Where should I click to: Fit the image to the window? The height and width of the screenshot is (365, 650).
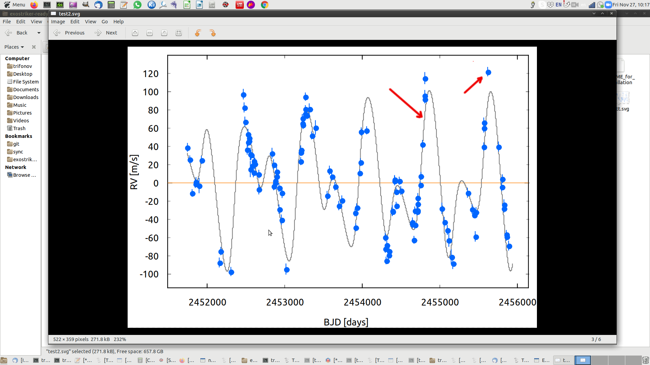pyautogui.click(x=179, y=33)
